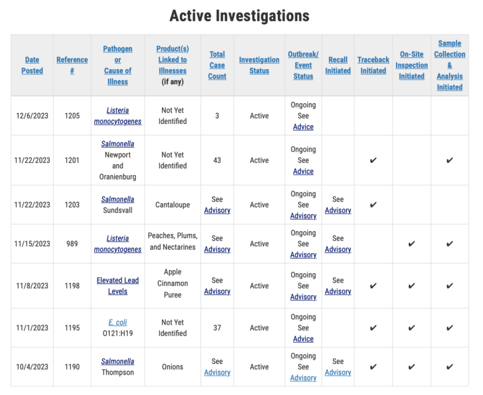Open Pathogen or Cause of Illness header link
Screen dimensions: 483x395
pyautogui.click(x=118, y=65)
